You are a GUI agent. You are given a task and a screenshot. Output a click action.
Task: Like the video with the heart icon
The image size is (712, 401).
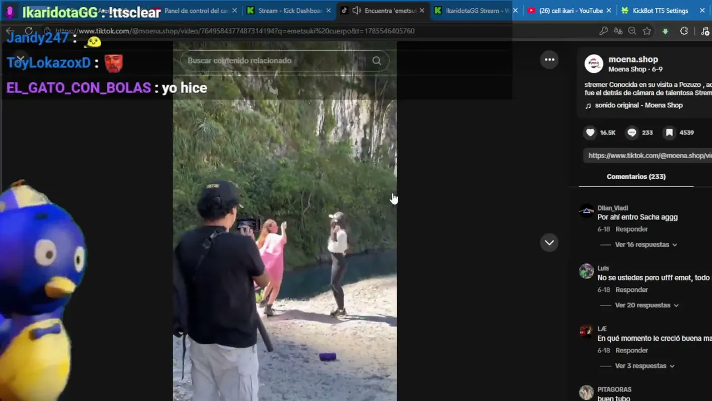591,133
